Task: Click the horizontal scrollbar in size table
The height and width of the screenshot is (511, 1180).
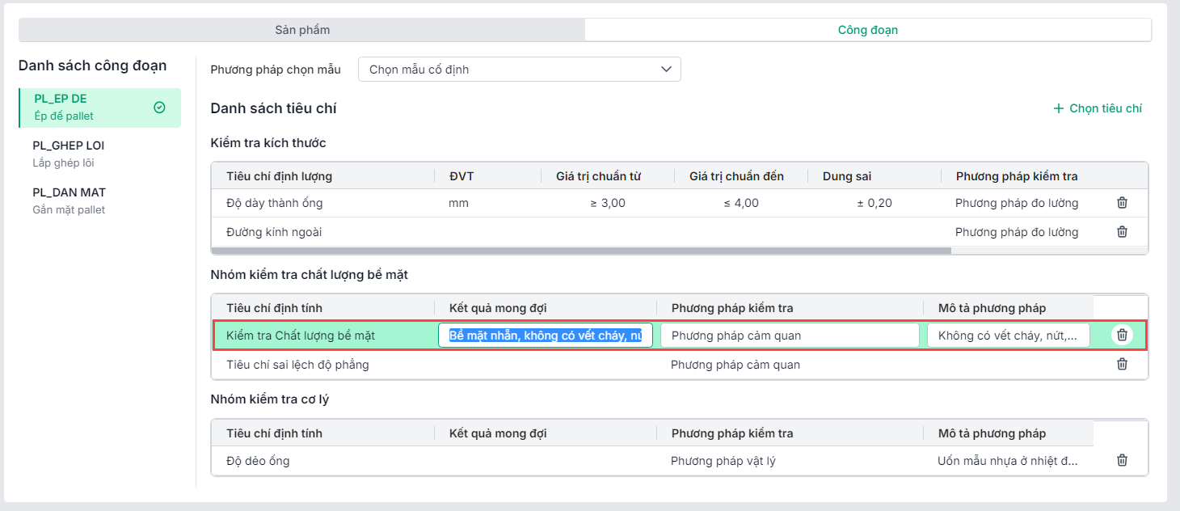Action: point(582,251)
